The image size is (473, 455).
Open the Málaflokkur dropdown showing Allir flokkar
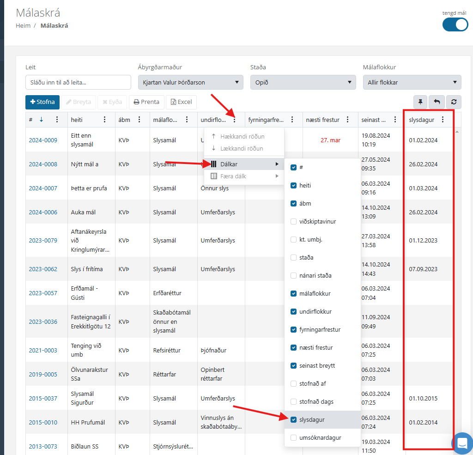[x=412, y=82]
